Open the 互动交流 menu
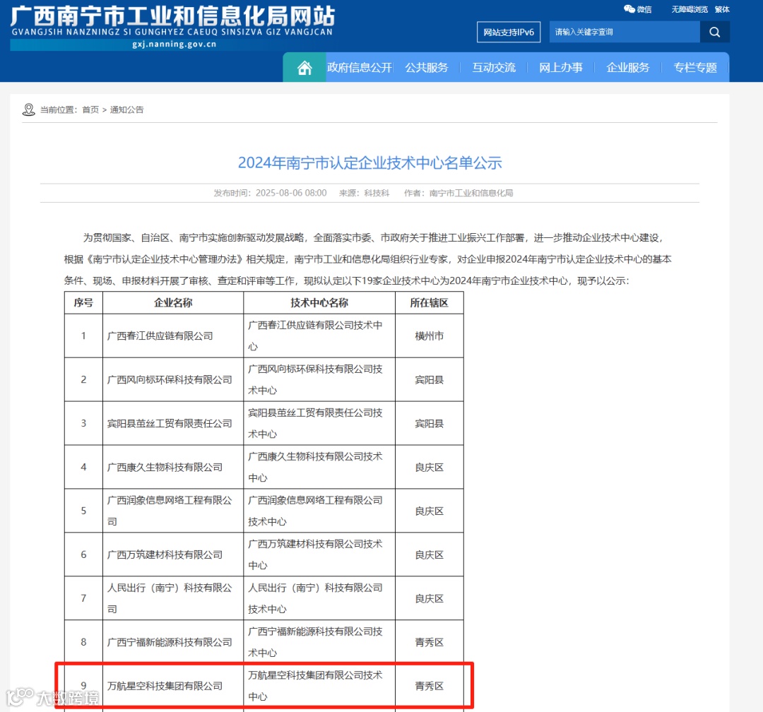The width and height of the screenshot is (763, 712). pos(494,67)
